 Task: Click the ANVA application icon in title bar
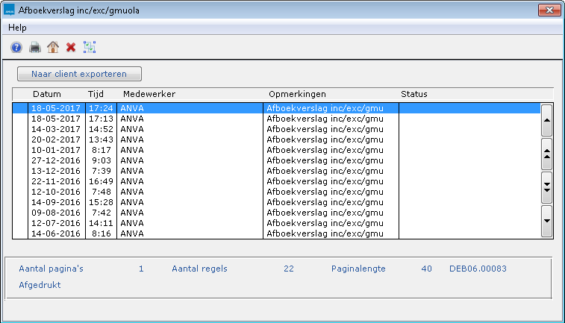click(x=10, y=11)
